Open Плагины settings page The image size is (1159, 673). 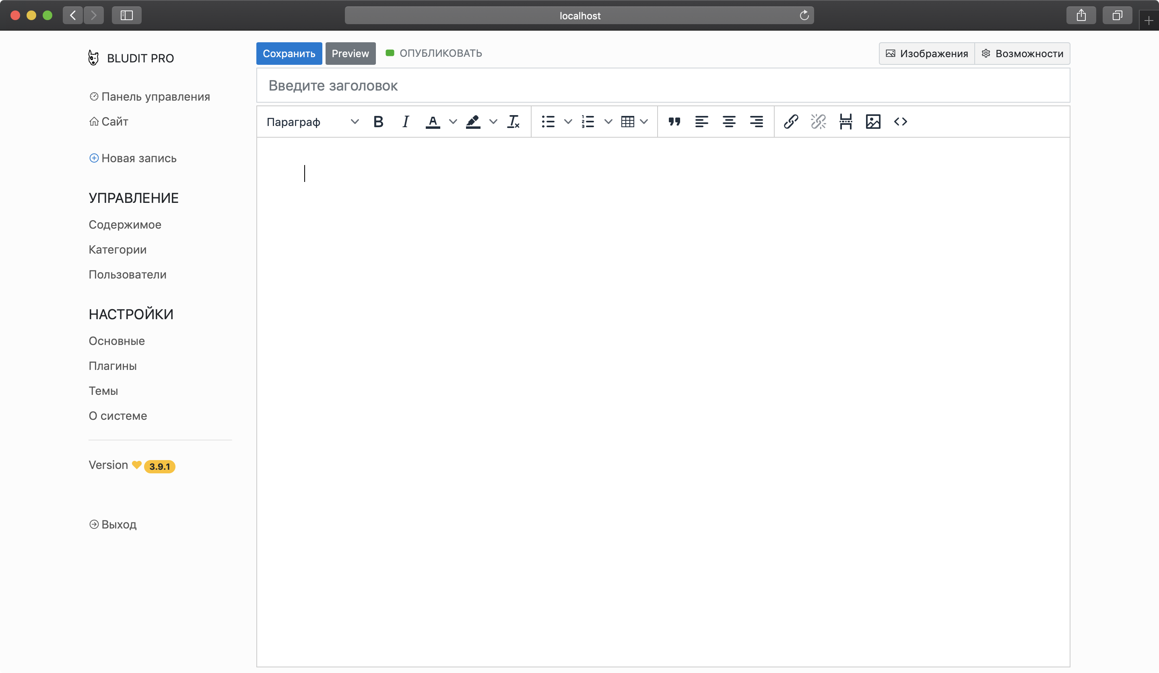[113, 366]
